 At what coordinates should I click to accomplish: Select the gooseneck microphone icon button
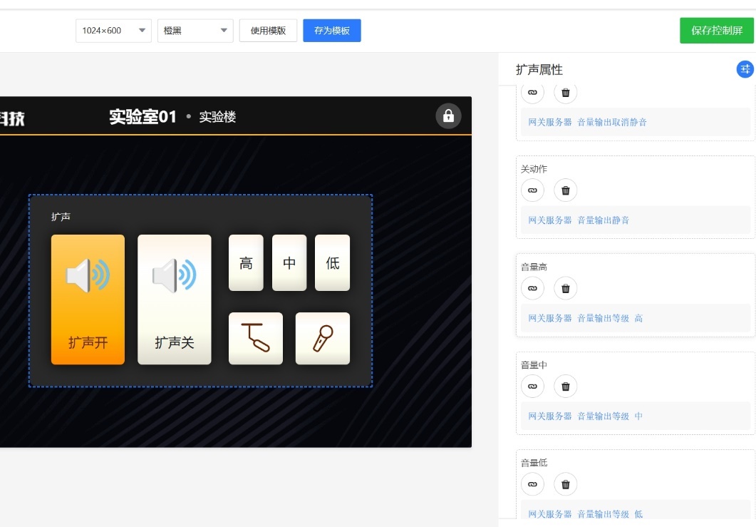coord(256,338)
